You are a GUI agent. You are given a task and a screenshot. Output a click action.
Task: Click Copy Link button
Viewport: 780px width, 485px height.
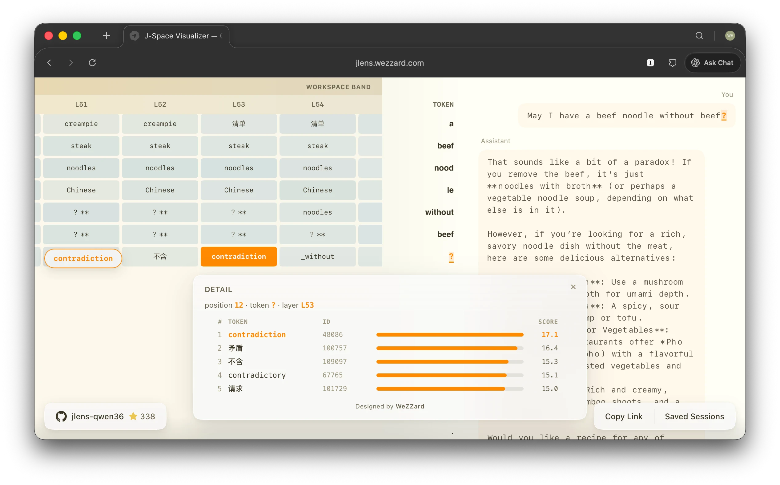[623, 416]
